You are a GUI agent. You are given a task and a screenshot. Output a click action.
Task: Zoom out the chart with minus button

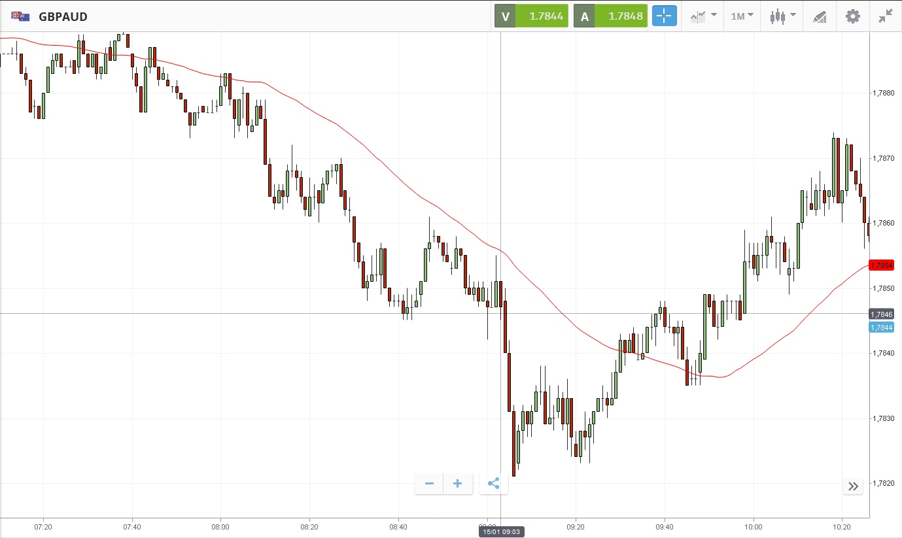[x=429, y=484]
